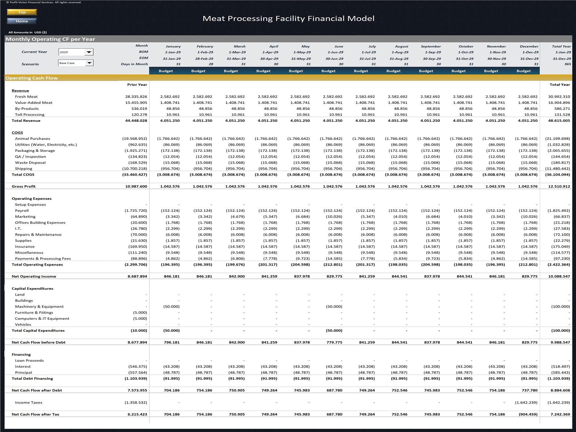This screenshot has height=432, width=576.
Task: Click the Capital Expenditures heading
Action: click(33, 289)
